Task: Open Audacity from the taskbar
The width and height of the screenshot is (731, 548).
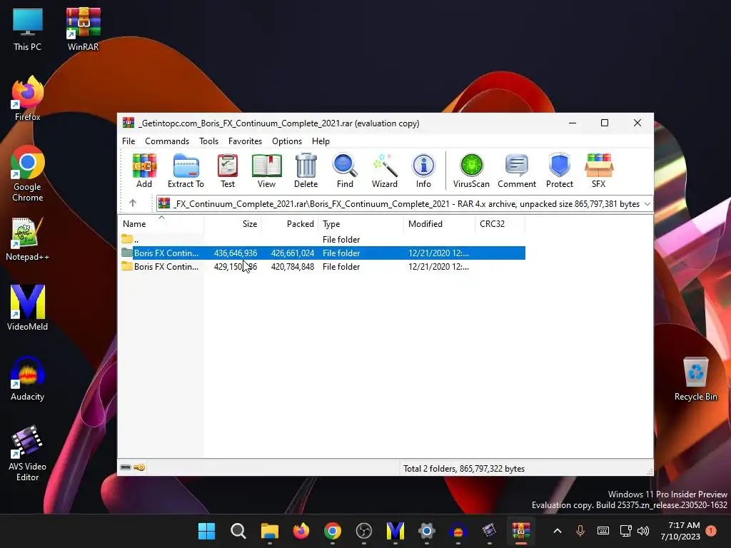Action: click(458, 531)
